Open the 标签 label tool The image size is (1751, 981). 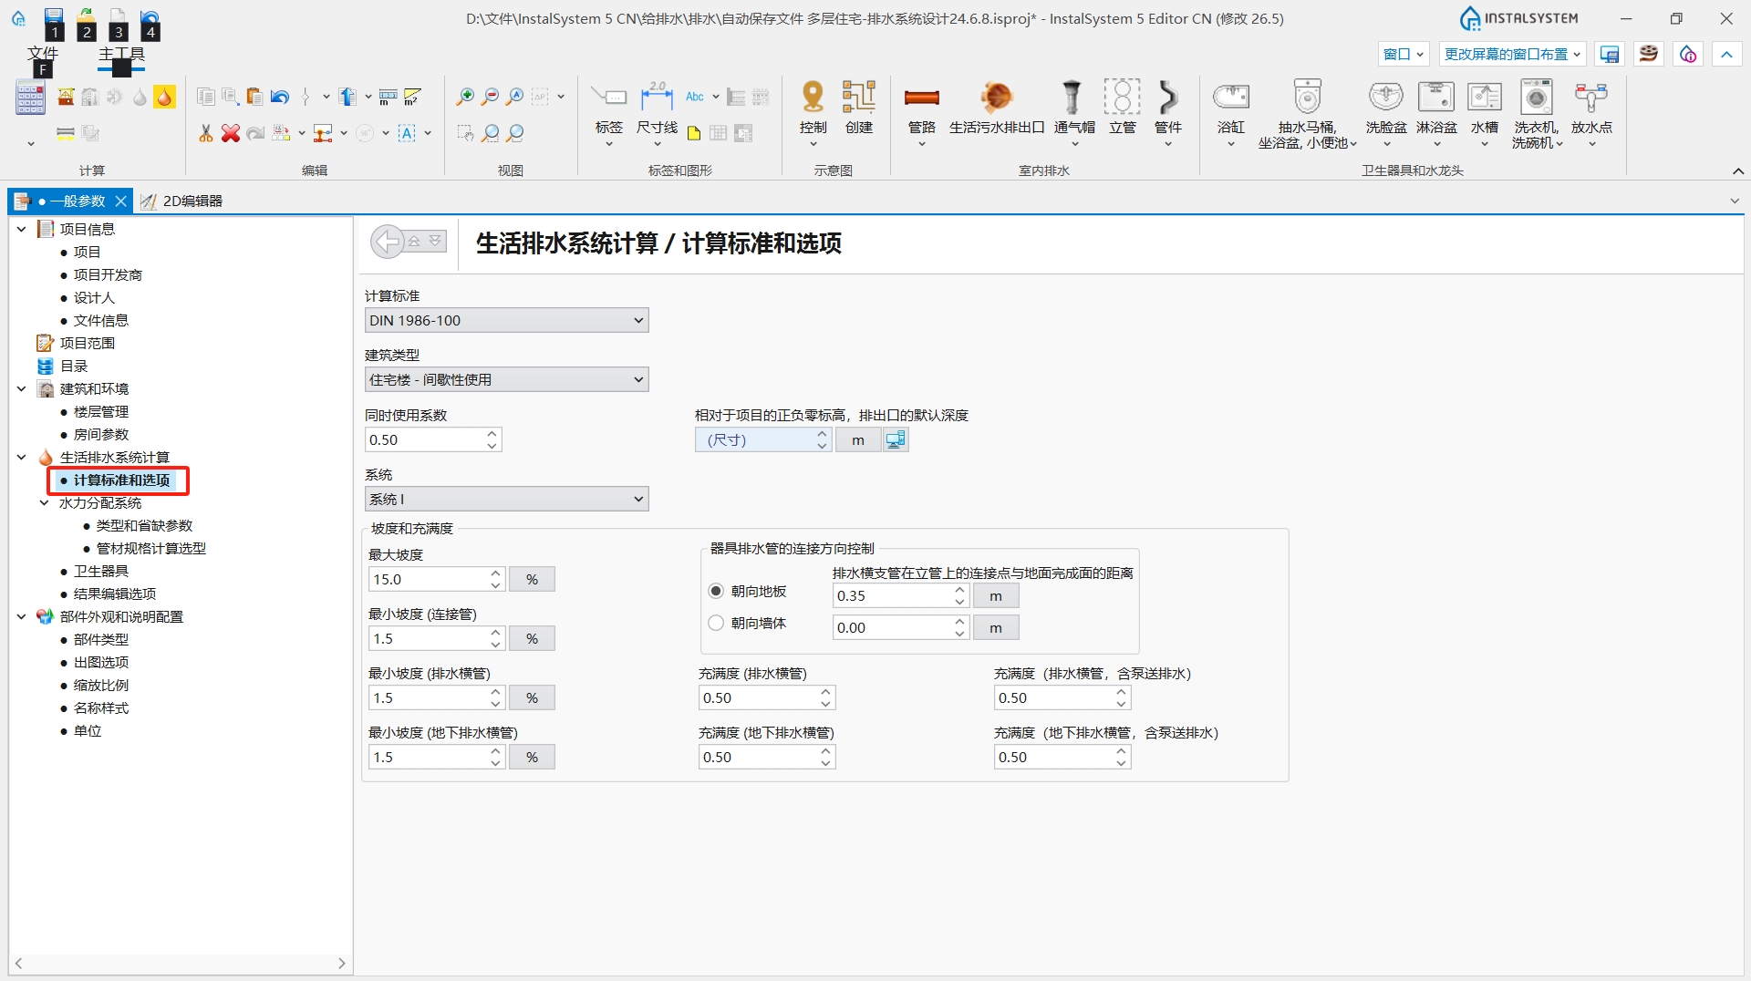click(609, 112)
